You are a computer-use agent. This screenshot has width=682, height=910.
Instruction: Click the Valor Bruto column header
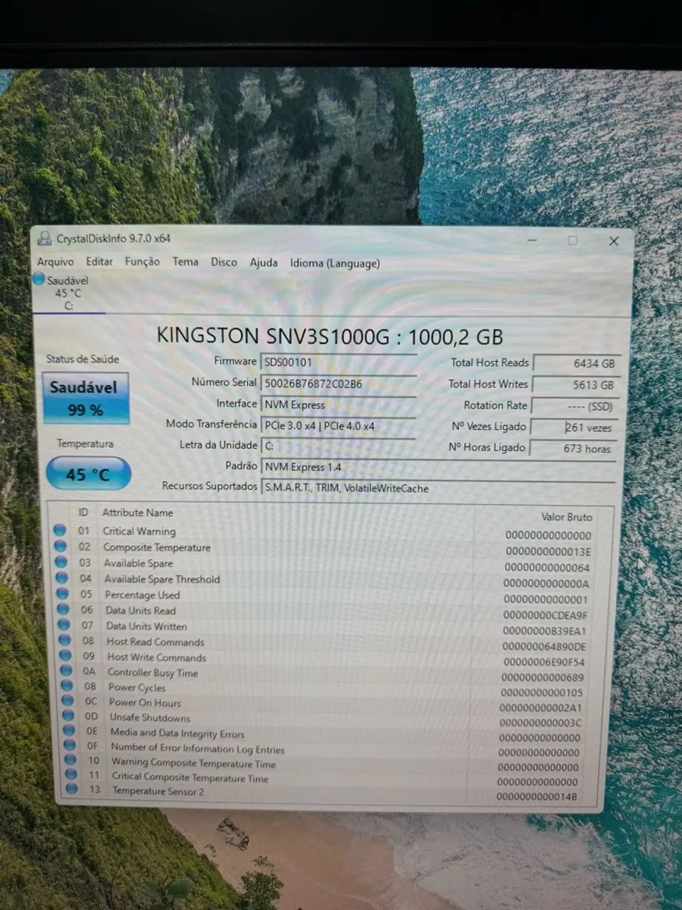[566, 517]
